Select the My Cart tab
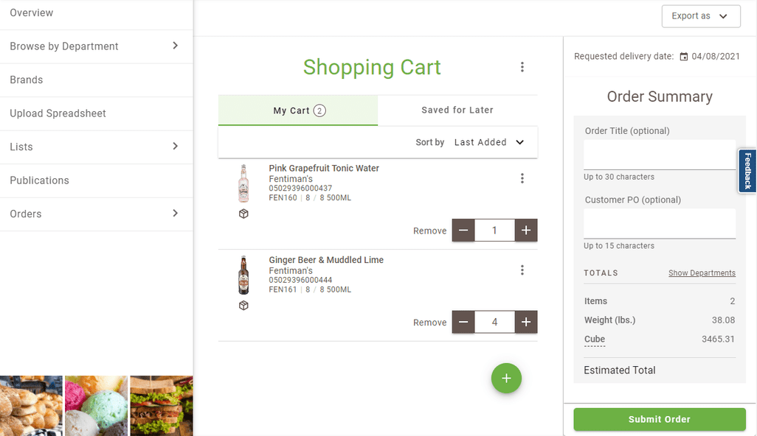Image resolution: width=757 pixels, height=436 pixels. click(297, 110)
